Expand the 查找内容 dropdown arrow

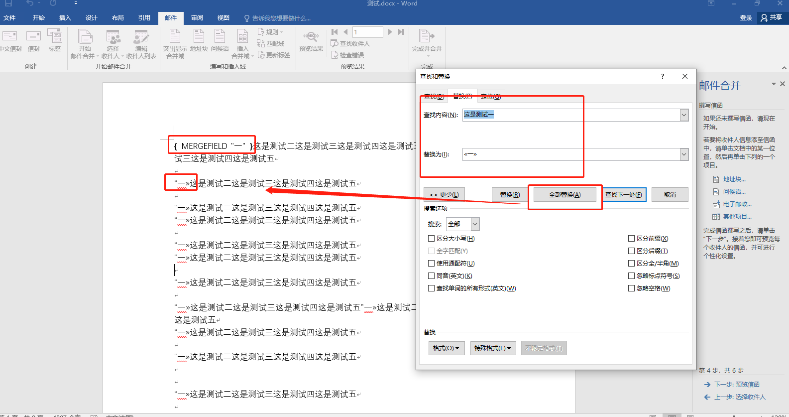tap(684, 115)
